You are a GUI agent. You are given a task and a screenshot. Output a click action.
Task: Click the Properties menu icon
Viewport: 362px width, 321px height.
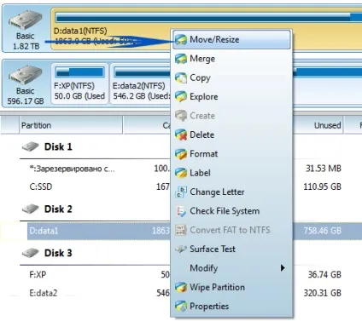[x=181, y=307]
